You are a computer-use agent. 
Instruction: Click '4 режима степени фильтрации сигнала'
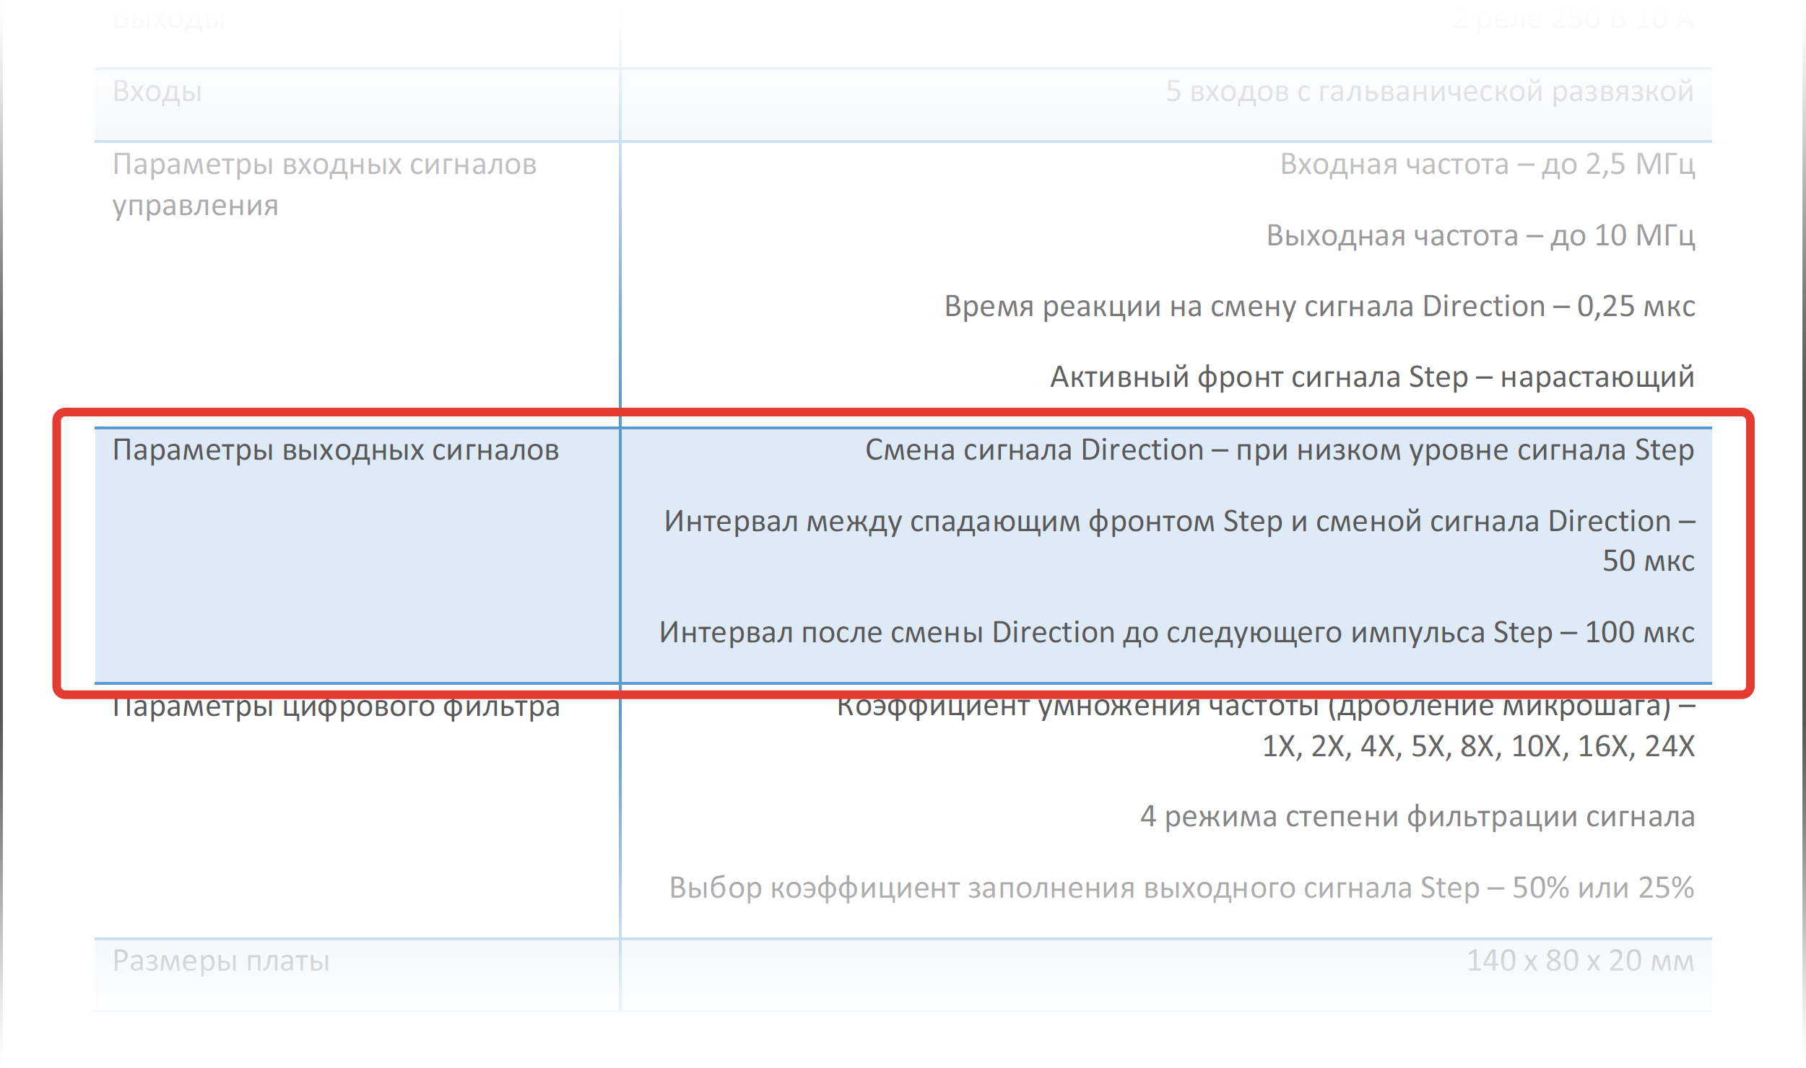[1417, 816]
